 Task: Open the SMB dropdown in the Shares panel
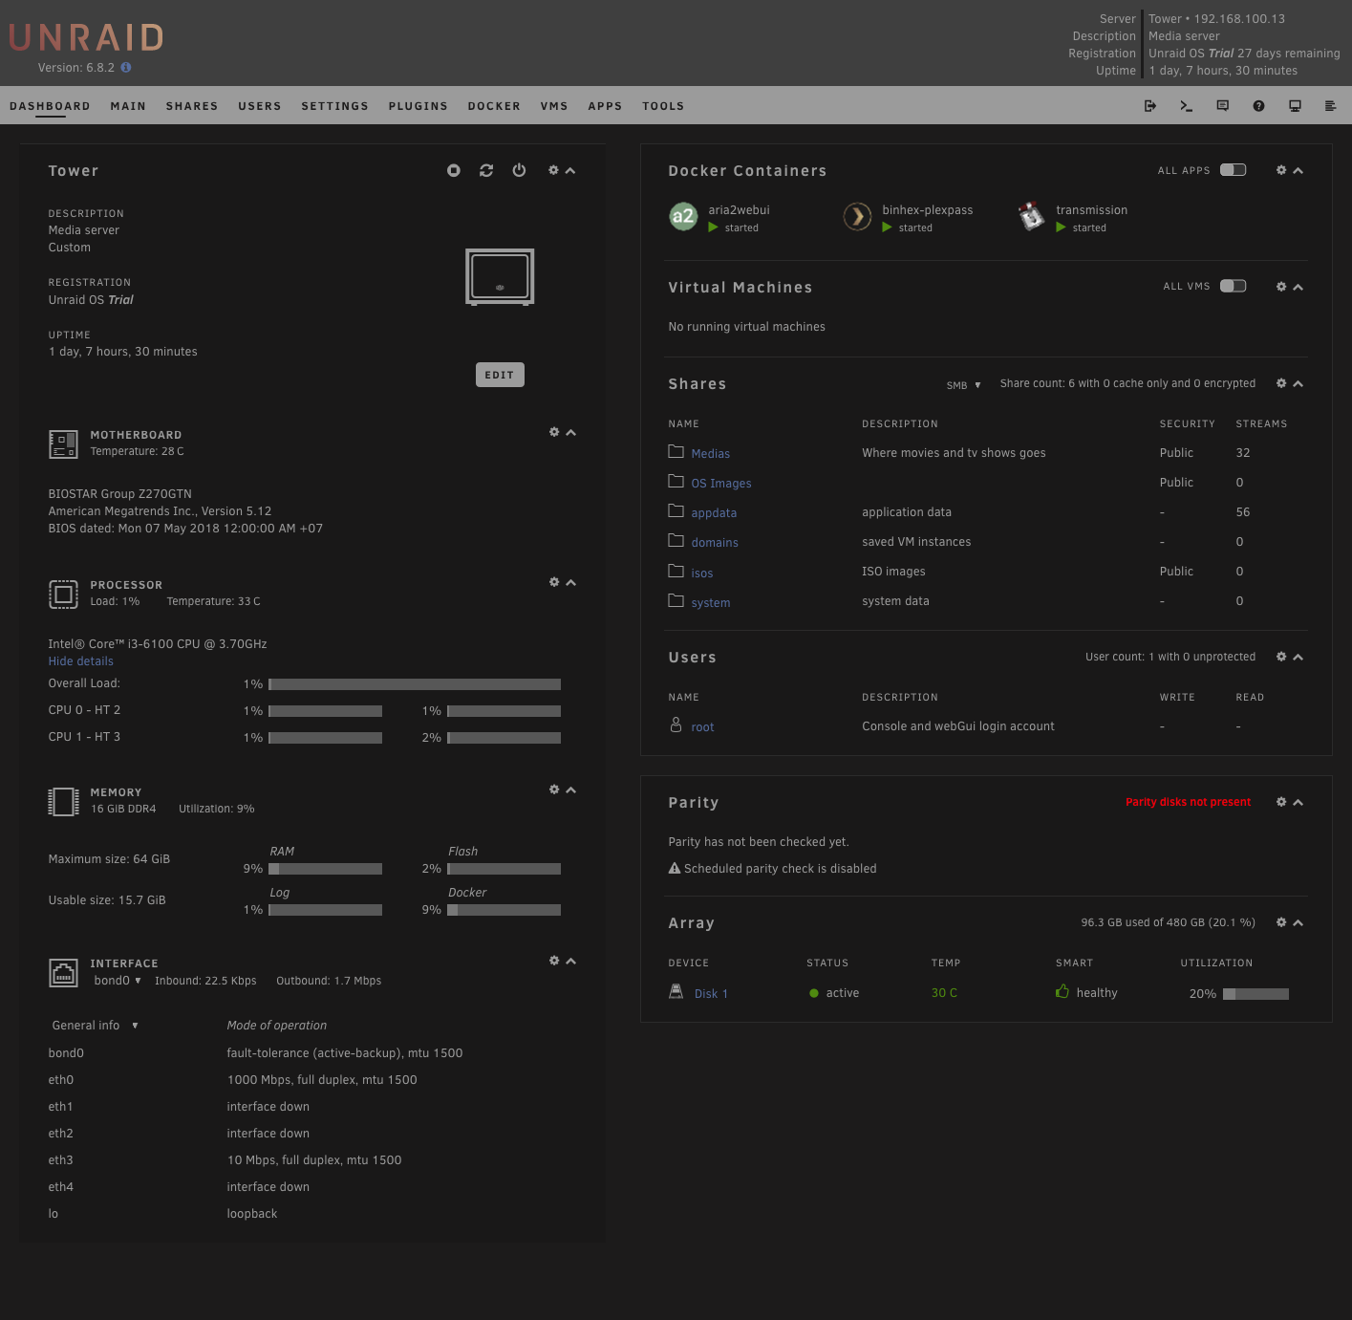963,385
